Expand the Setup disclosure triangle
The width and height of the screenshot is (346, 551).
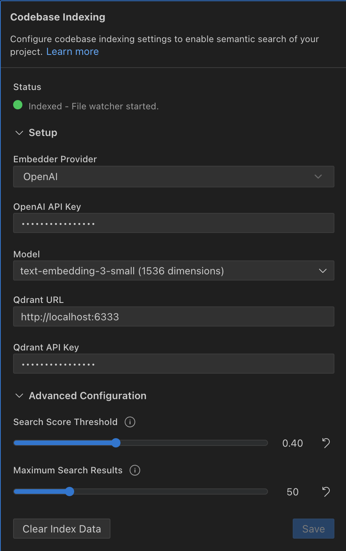pyautogui.click(x=19, y=133)
